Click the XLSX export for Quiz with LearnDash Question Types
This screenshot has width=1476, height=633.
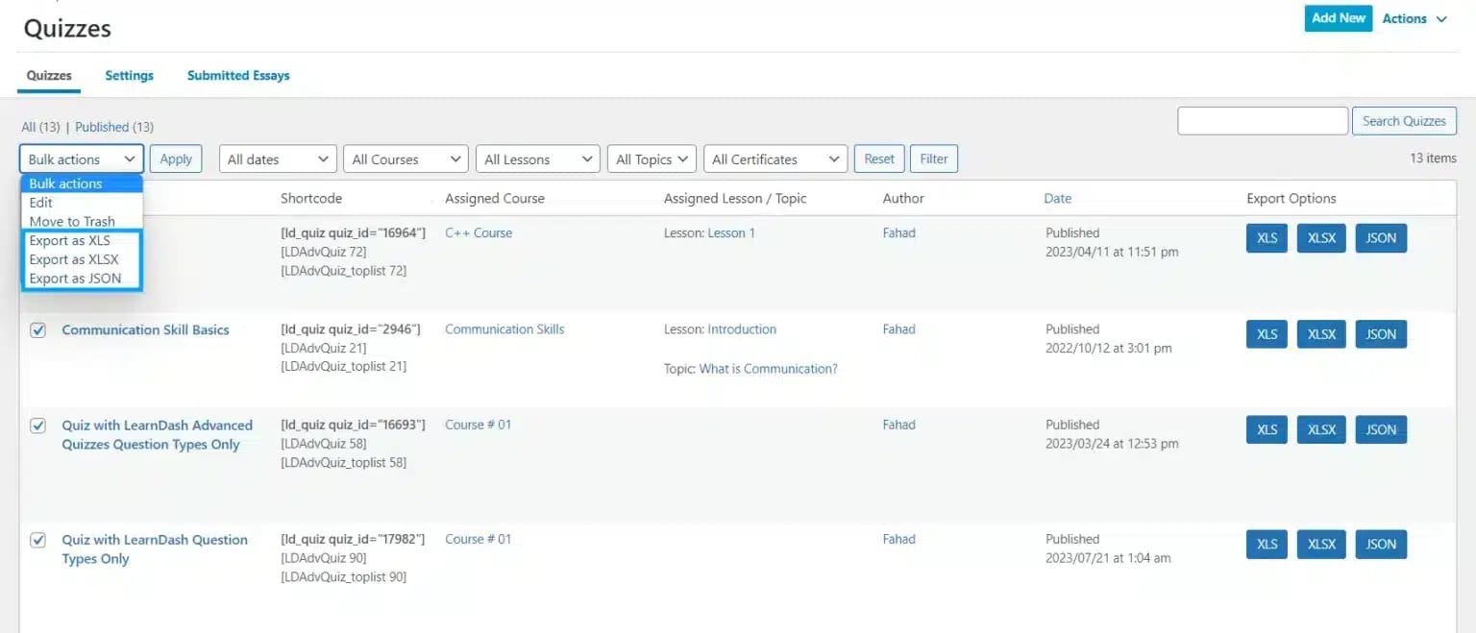pos(1320,544)
